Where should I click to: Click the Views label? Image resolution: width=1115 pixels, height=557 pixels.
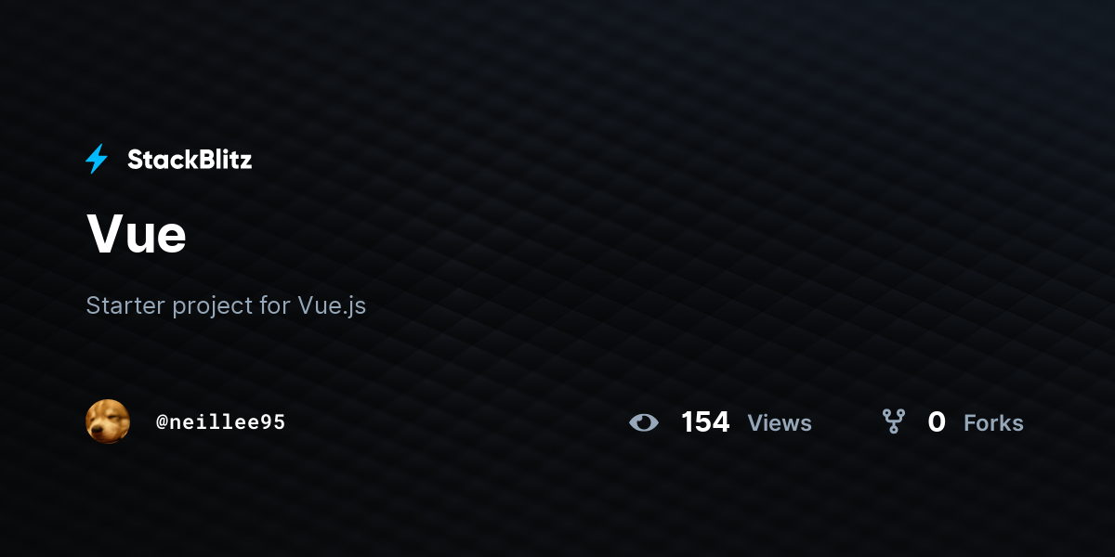(780, 423)
